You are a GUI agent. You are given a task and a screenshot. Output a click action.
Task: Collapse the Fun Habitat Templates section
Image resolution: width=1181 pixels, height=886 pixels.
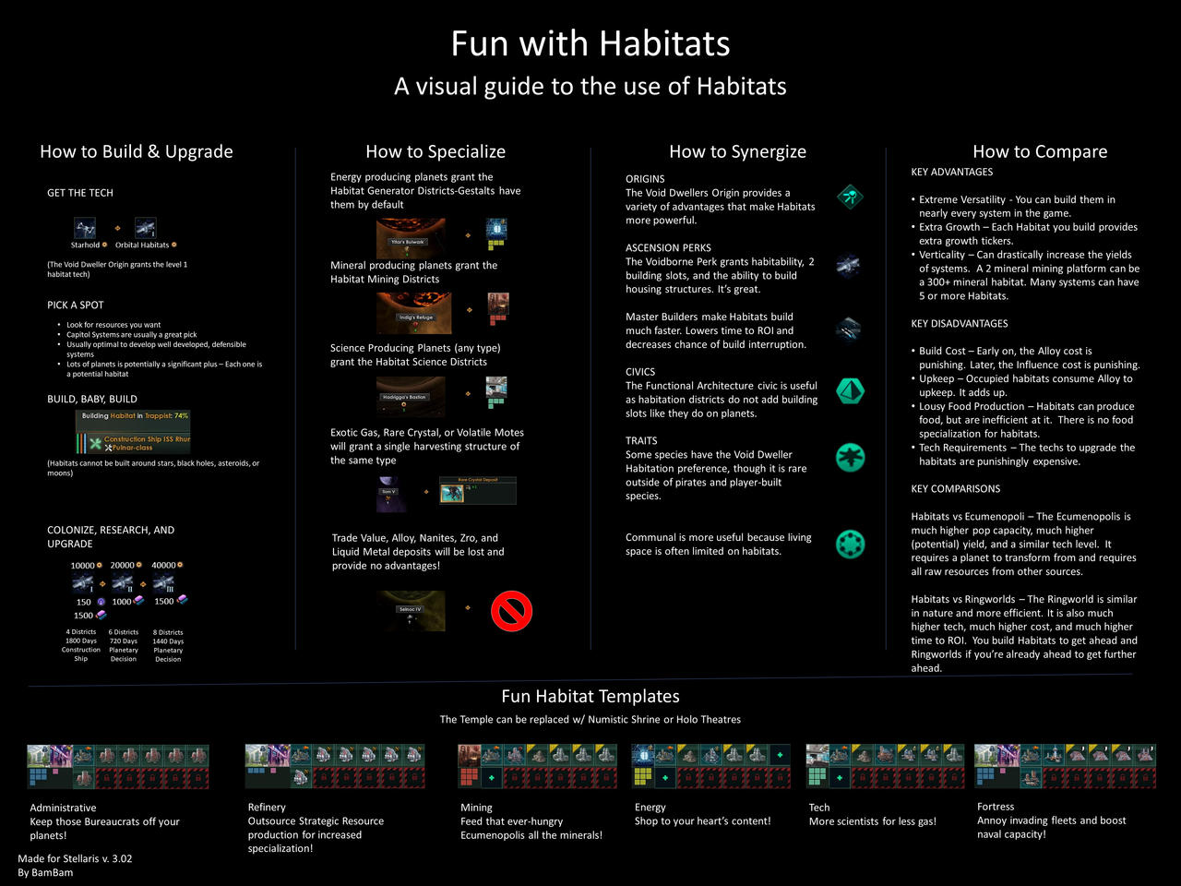(590, 696)
